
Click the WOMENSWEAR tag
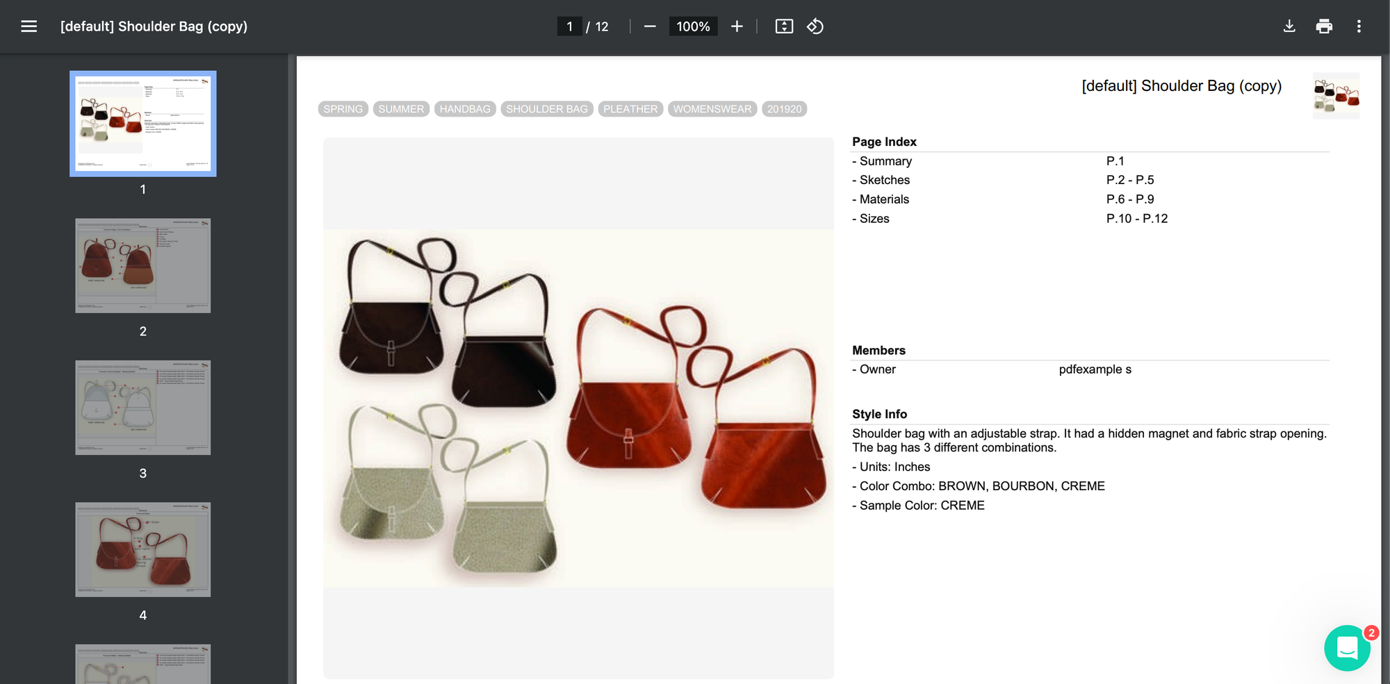pyautogui.click(x=712, y=109)
